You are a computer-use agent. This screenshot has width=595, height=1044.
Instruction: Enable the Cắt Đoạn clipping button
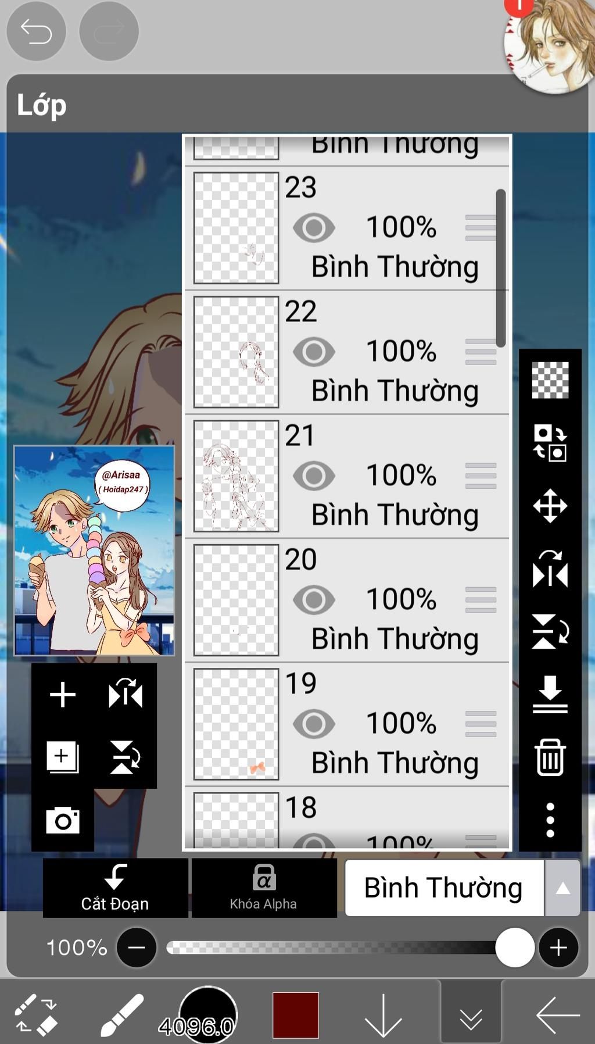click(116, 888)
